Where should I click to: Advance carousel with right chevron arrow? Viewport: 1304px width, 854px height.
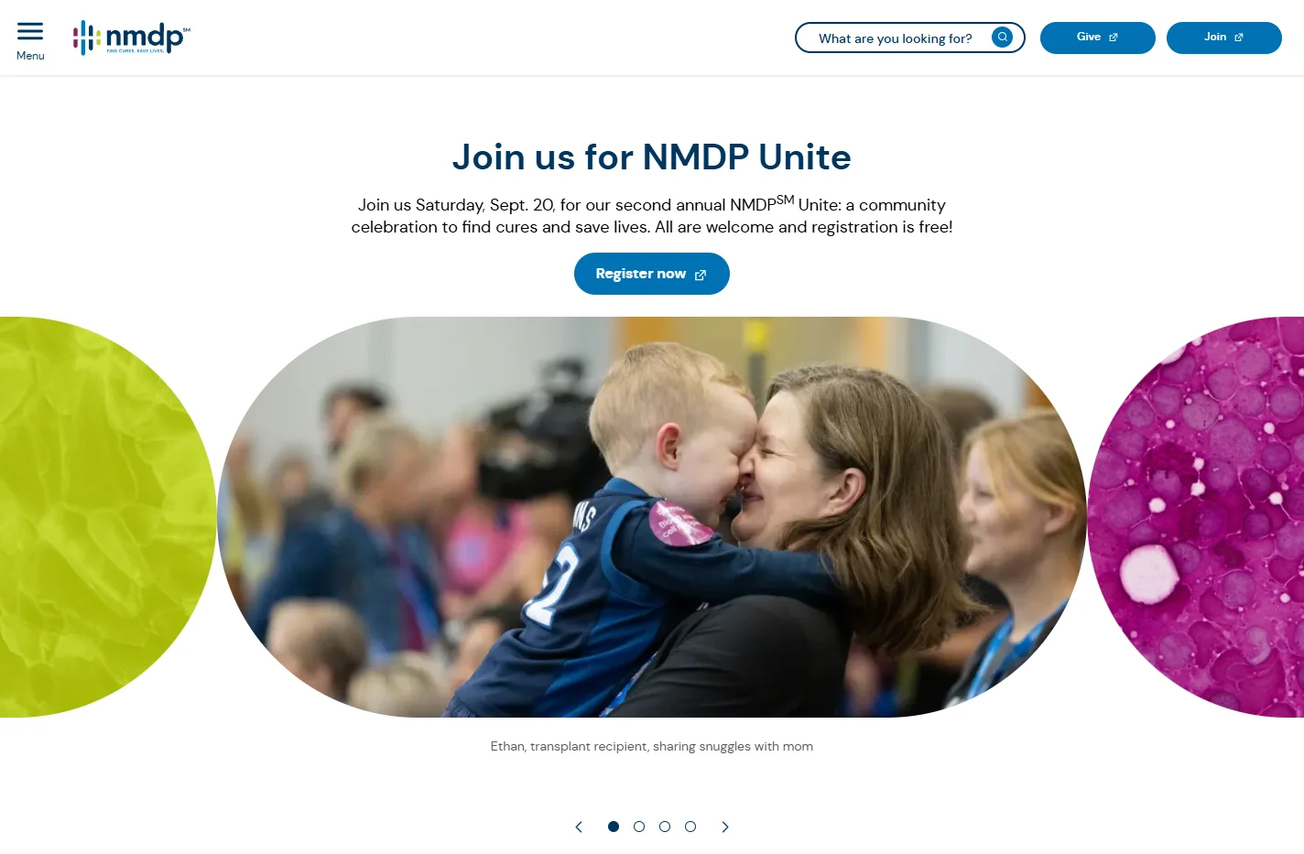(x=725, y=827)
